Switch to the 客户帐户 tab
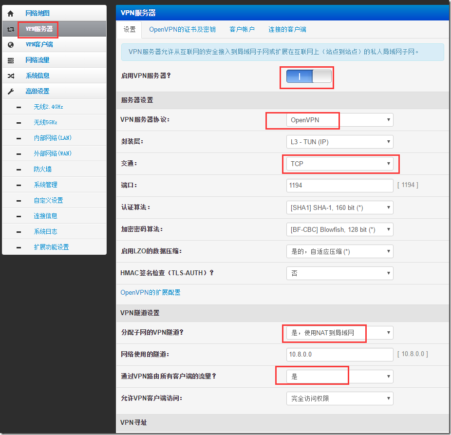 click(x=242, y=29)
